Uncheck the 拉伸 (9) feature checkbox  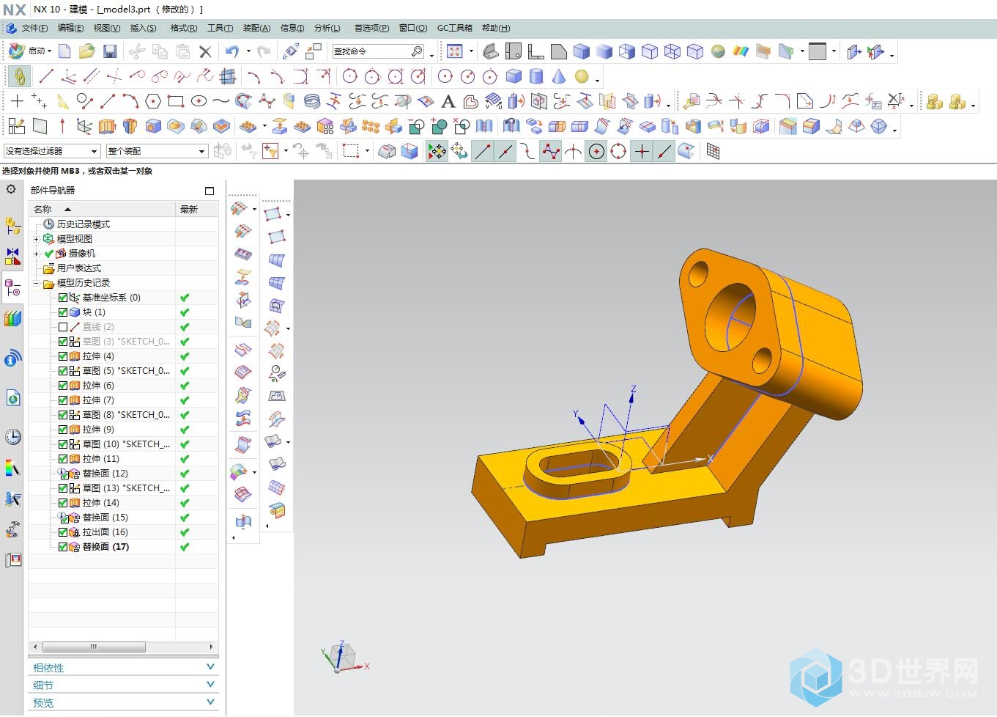(x=62, y=430)
